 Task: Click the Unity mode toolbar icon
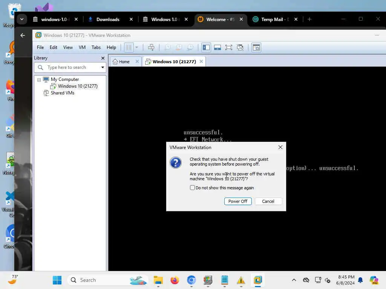pyautogui.click(x=240, y=47)
